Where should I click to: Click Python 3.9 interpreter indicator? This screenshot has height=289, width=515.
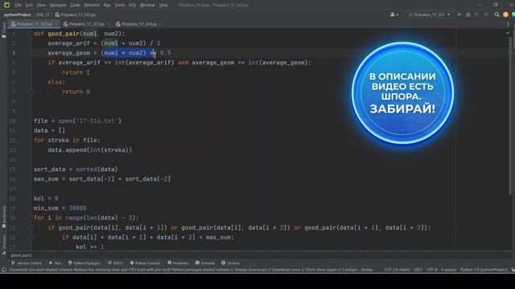coord(484,270)
